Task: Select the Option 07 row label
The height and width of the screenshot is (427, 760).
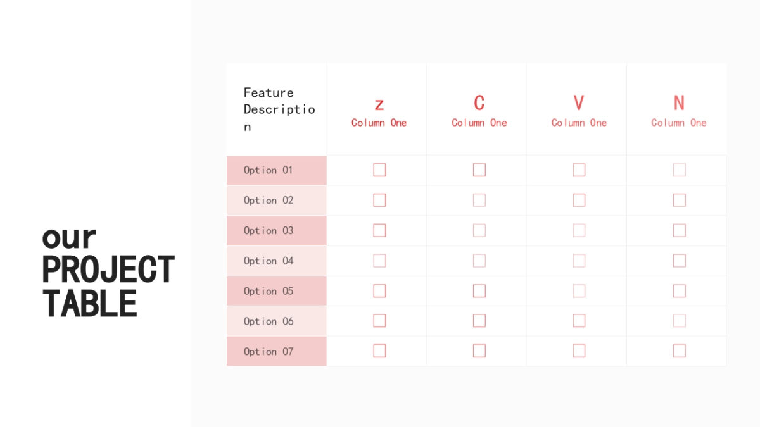Action: click(x=269, y=351)
